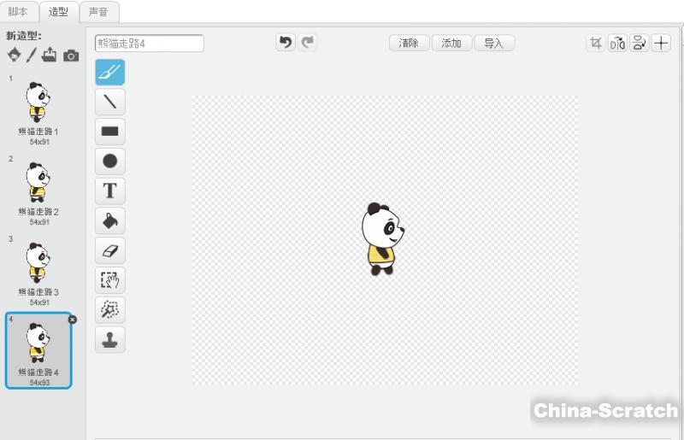Set the costume center crosshair
This screenshot has height=440, width=684.
click(x=661, y=44)
